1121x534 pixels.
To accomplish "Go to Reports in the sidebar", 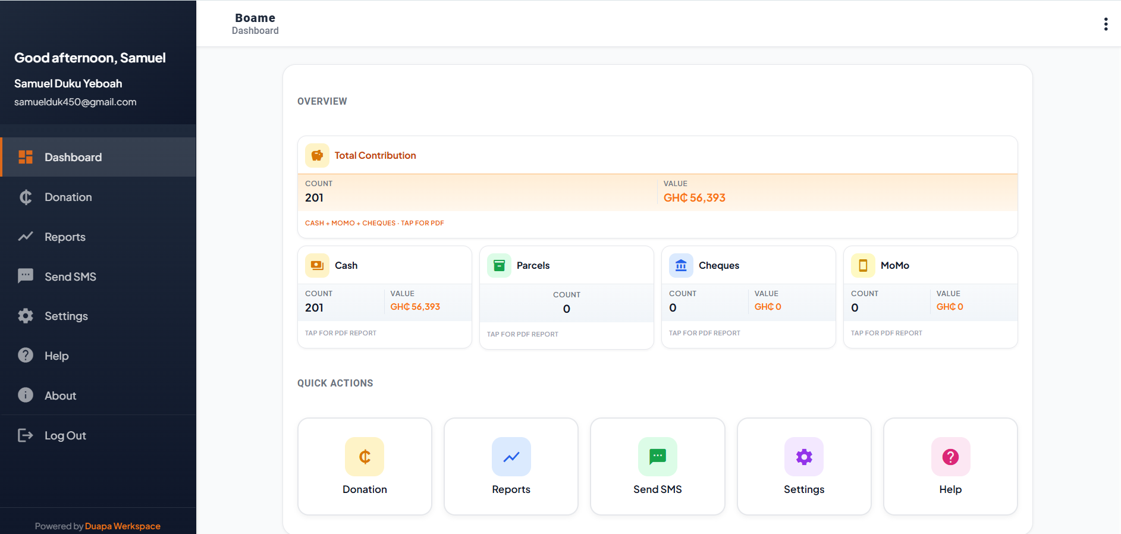I will pyautogui.click(x=98, y=237).
